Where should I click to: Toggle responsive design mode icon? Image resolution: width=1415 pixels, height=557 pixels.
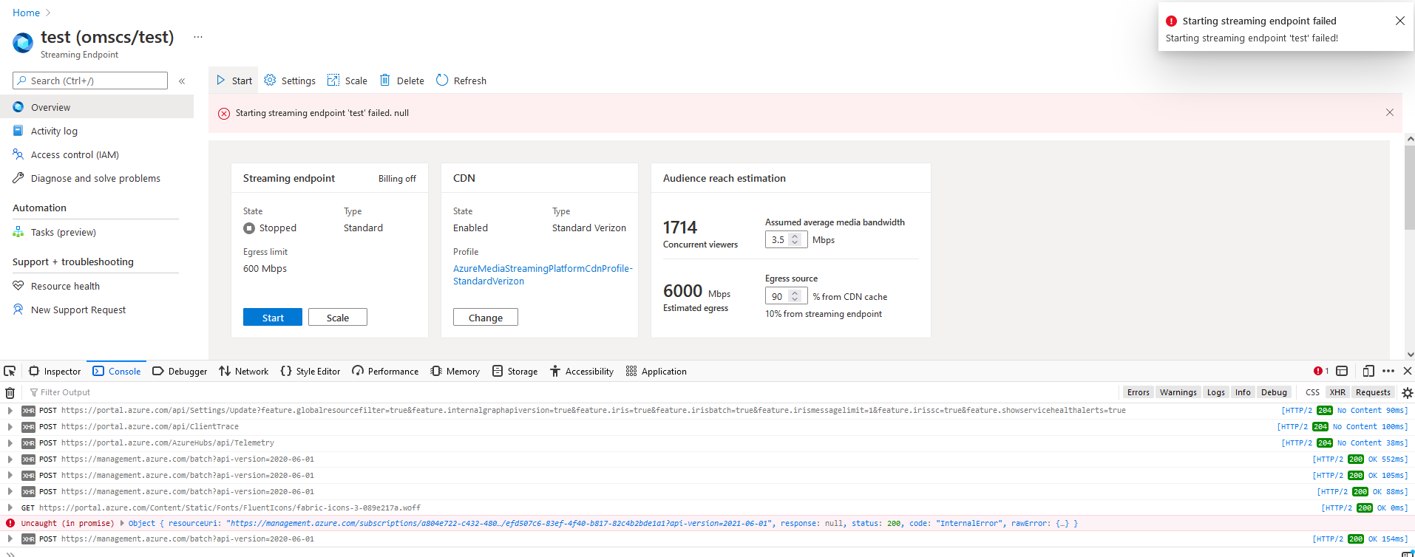[x=1368, y=371]
